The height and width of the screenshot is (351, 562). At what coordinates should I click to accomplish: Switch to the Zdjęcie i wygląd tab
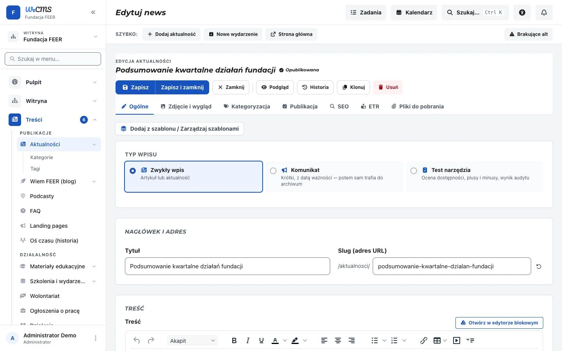[186, 106]
